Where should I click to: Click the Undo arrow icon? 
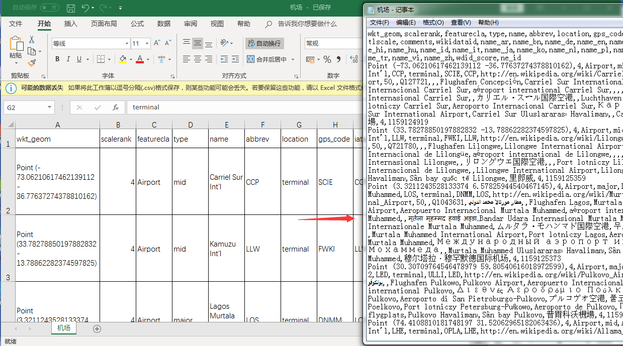pos(85,8)
